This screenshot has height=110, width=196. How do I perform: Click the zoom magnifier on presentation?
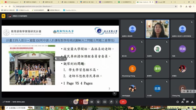115,93
